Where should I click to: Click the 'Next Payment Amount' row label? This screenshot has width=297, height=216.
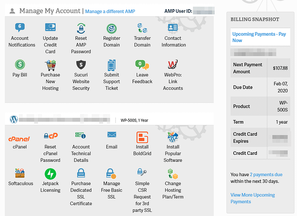click(x=247, y=68)
